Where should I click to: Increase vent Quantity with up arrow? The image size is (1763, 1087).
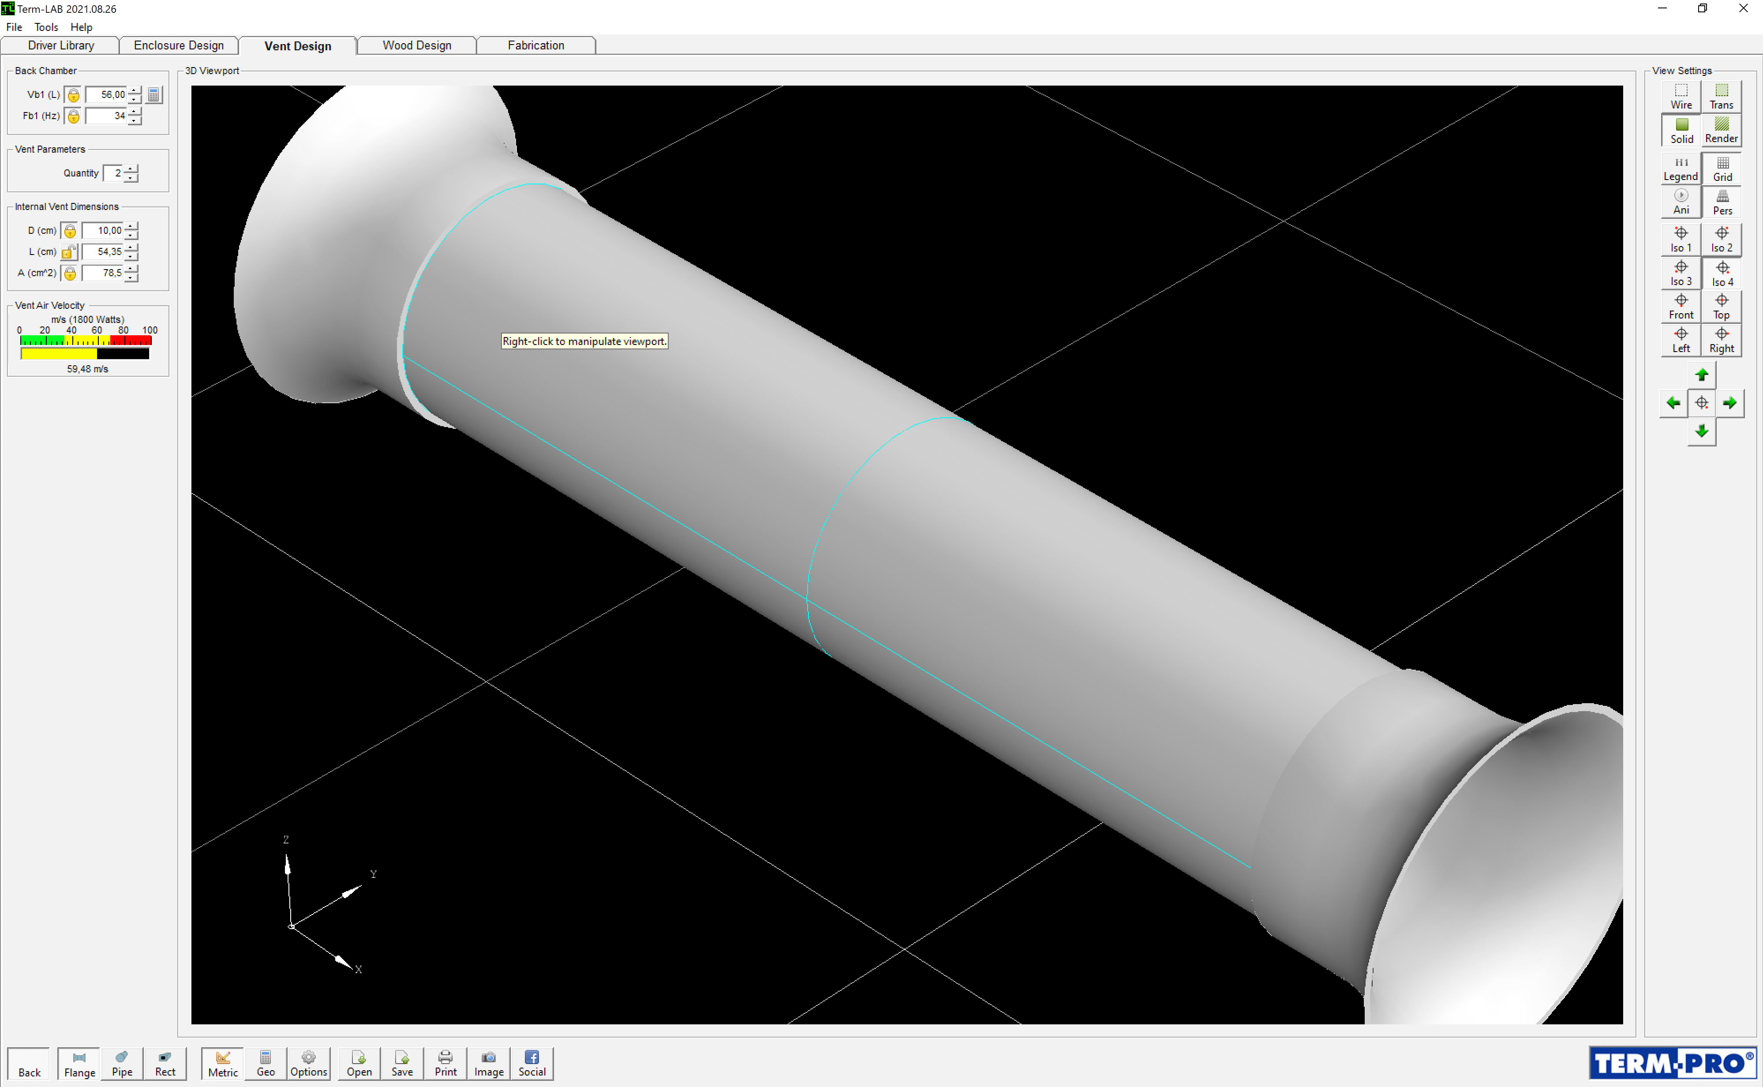pyautogui.click(x=131, y=169)
